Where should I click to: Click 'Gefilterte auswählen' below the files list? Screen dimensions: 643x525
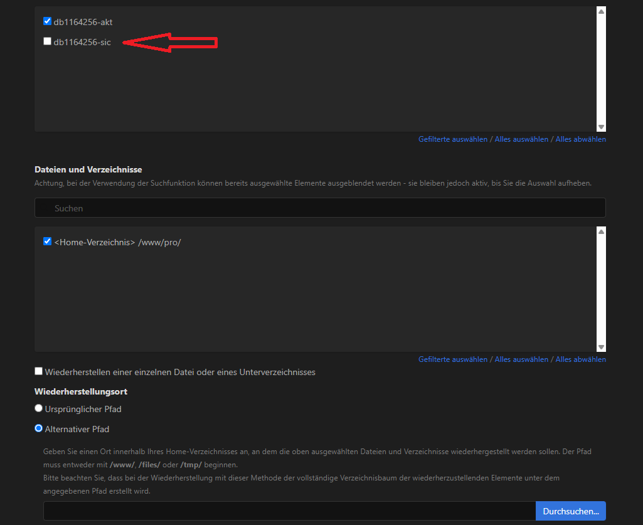pyautogui.click(x=452, y=359)
